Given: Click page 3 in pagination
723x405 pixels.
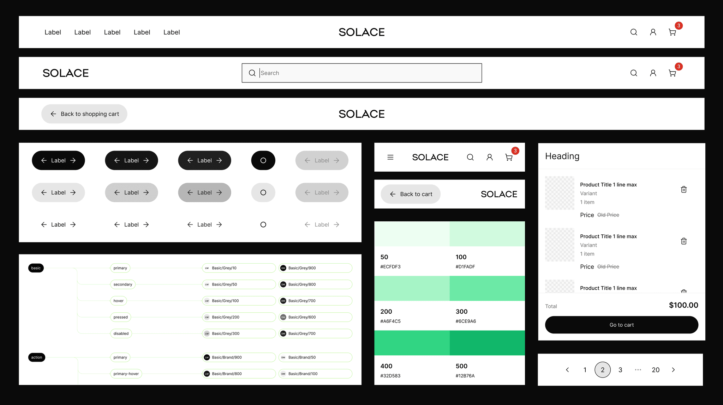Looking at the screenshot, I should (x=620, y=369).
